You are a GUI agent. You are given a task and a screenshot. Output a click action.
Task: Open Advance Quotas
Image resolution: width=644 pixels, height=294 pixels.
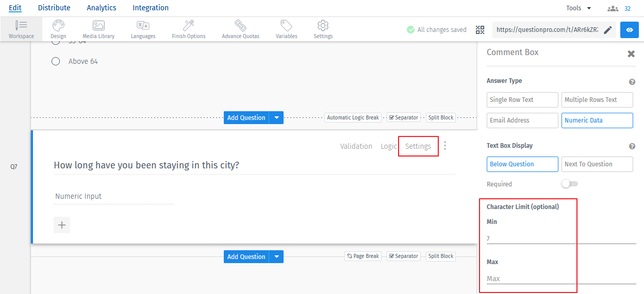pyautogui.click(x=240, y=29)
